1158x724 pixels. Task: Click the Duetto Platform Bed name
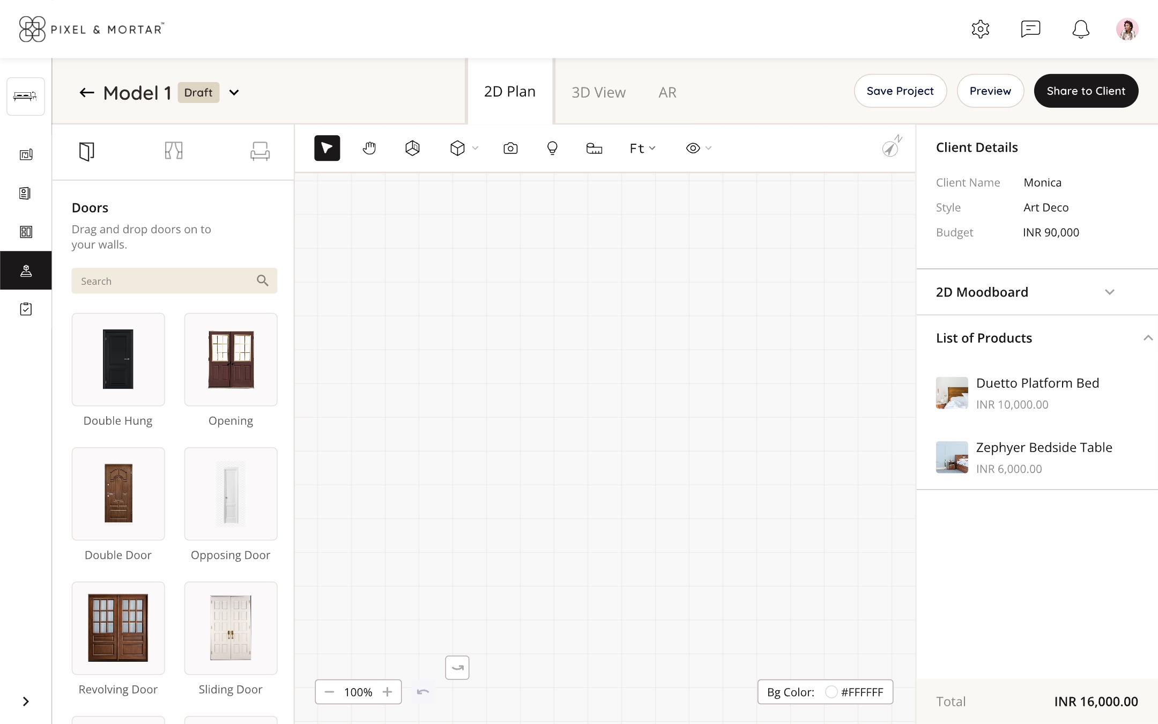pos(1037,383)
